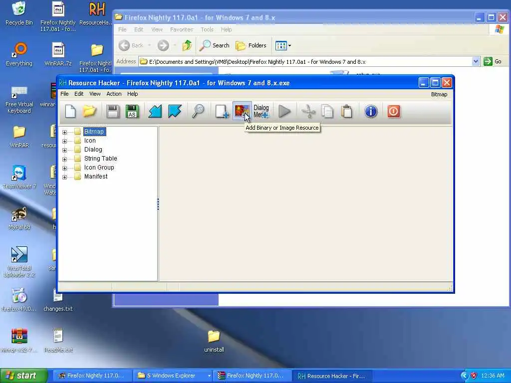This screenshot has width=511, height=383.
Task: Click the blue info About icon
Action: tap(371, 111)
